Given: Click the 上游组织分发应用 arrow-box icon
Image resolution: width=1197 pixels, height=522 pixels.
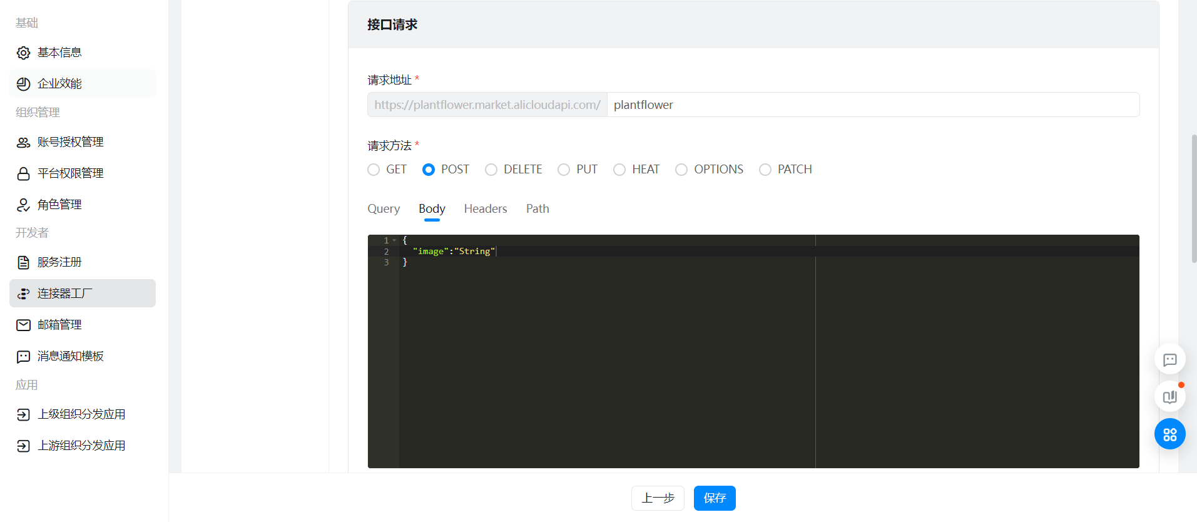Looking at the screenshot, I should point(23,446).
